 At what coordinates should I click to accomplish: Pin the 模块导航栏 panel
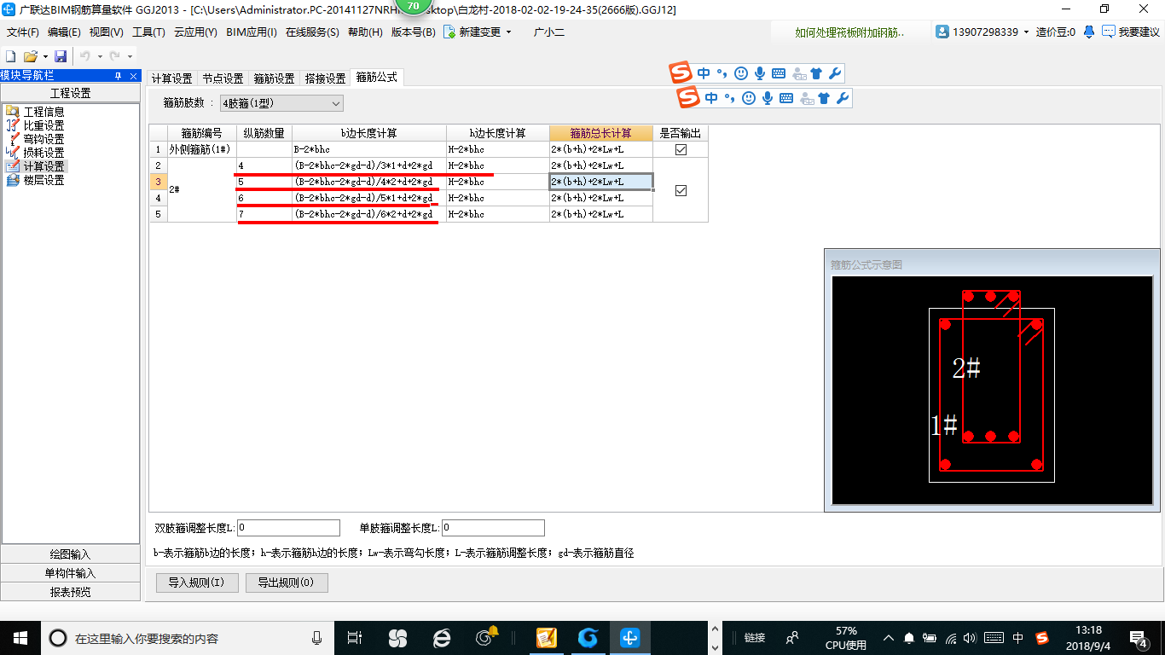[118, 76]
